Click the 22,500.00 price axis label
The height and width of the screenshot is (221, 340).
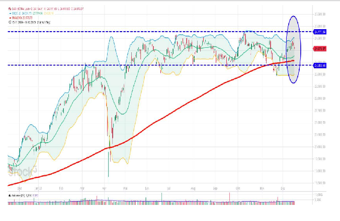tap(320, 86)
